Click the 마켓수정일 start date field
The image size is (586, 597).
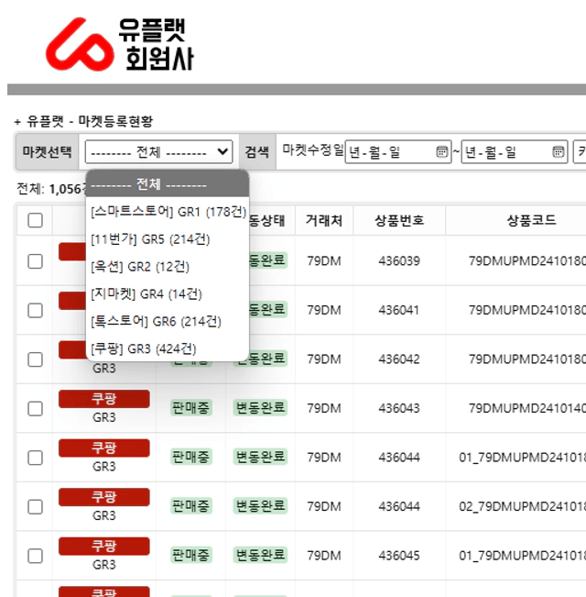point(398,152)
